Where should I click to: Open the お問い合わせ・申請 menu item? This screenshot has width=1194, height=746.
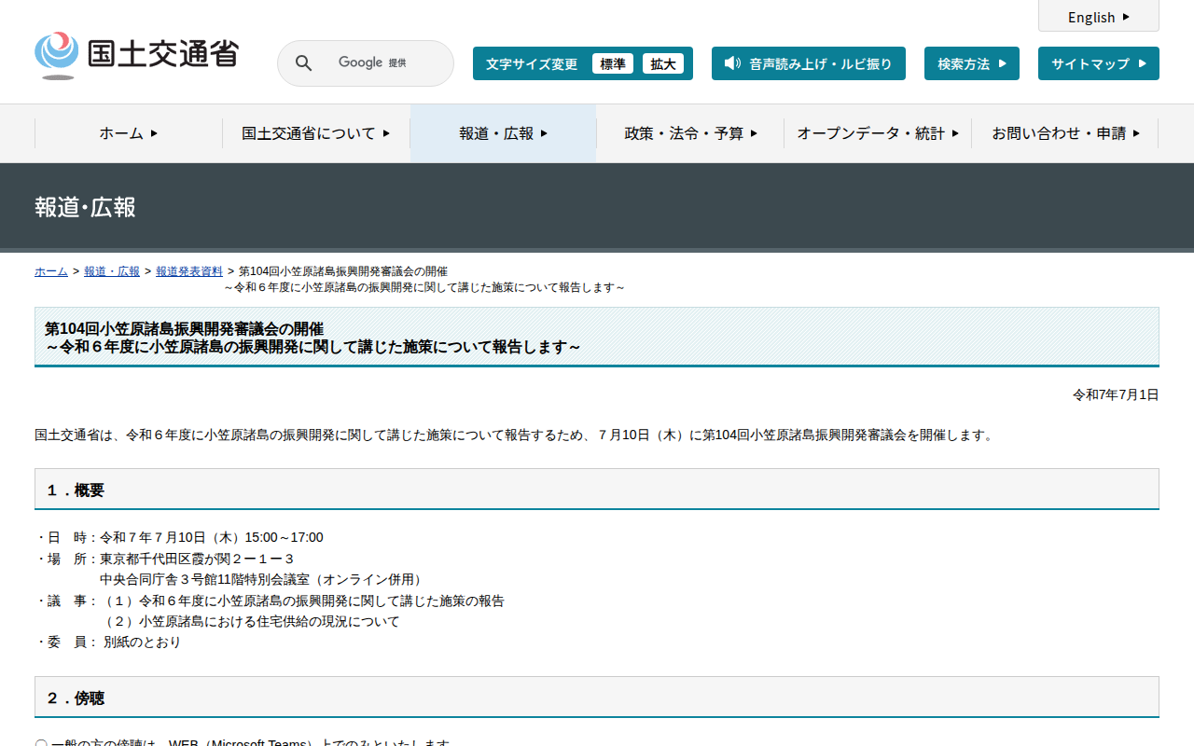coord(1064,133)
